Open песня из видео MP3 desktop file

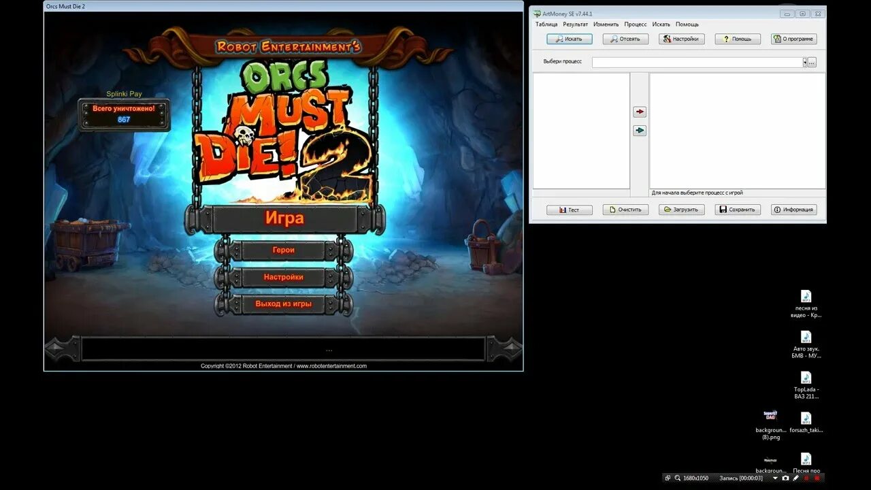[x=806, y=304]
